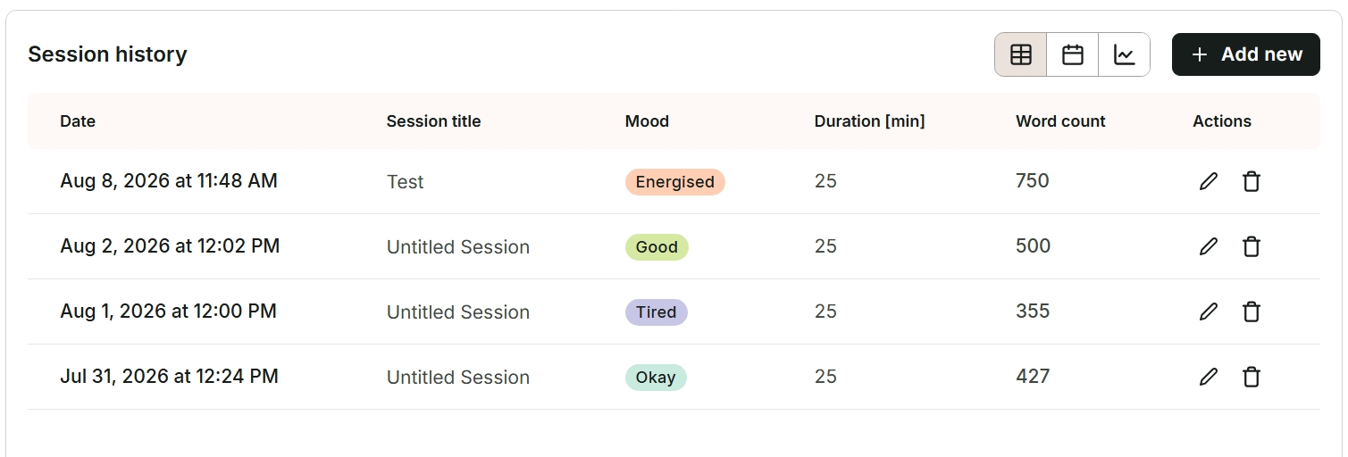Click the Date column header
The width and height of the screenshot is (1348, 457).
[x=78, y=121]
